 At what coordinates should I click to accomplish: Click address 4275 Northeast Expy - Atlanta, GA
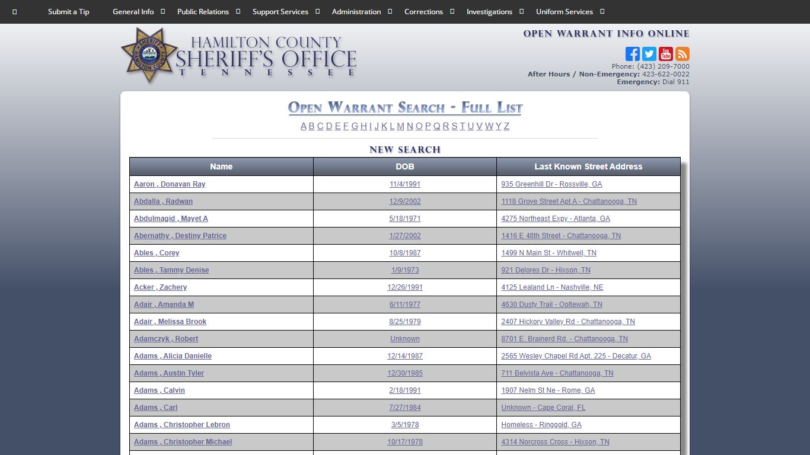[556, 219]
